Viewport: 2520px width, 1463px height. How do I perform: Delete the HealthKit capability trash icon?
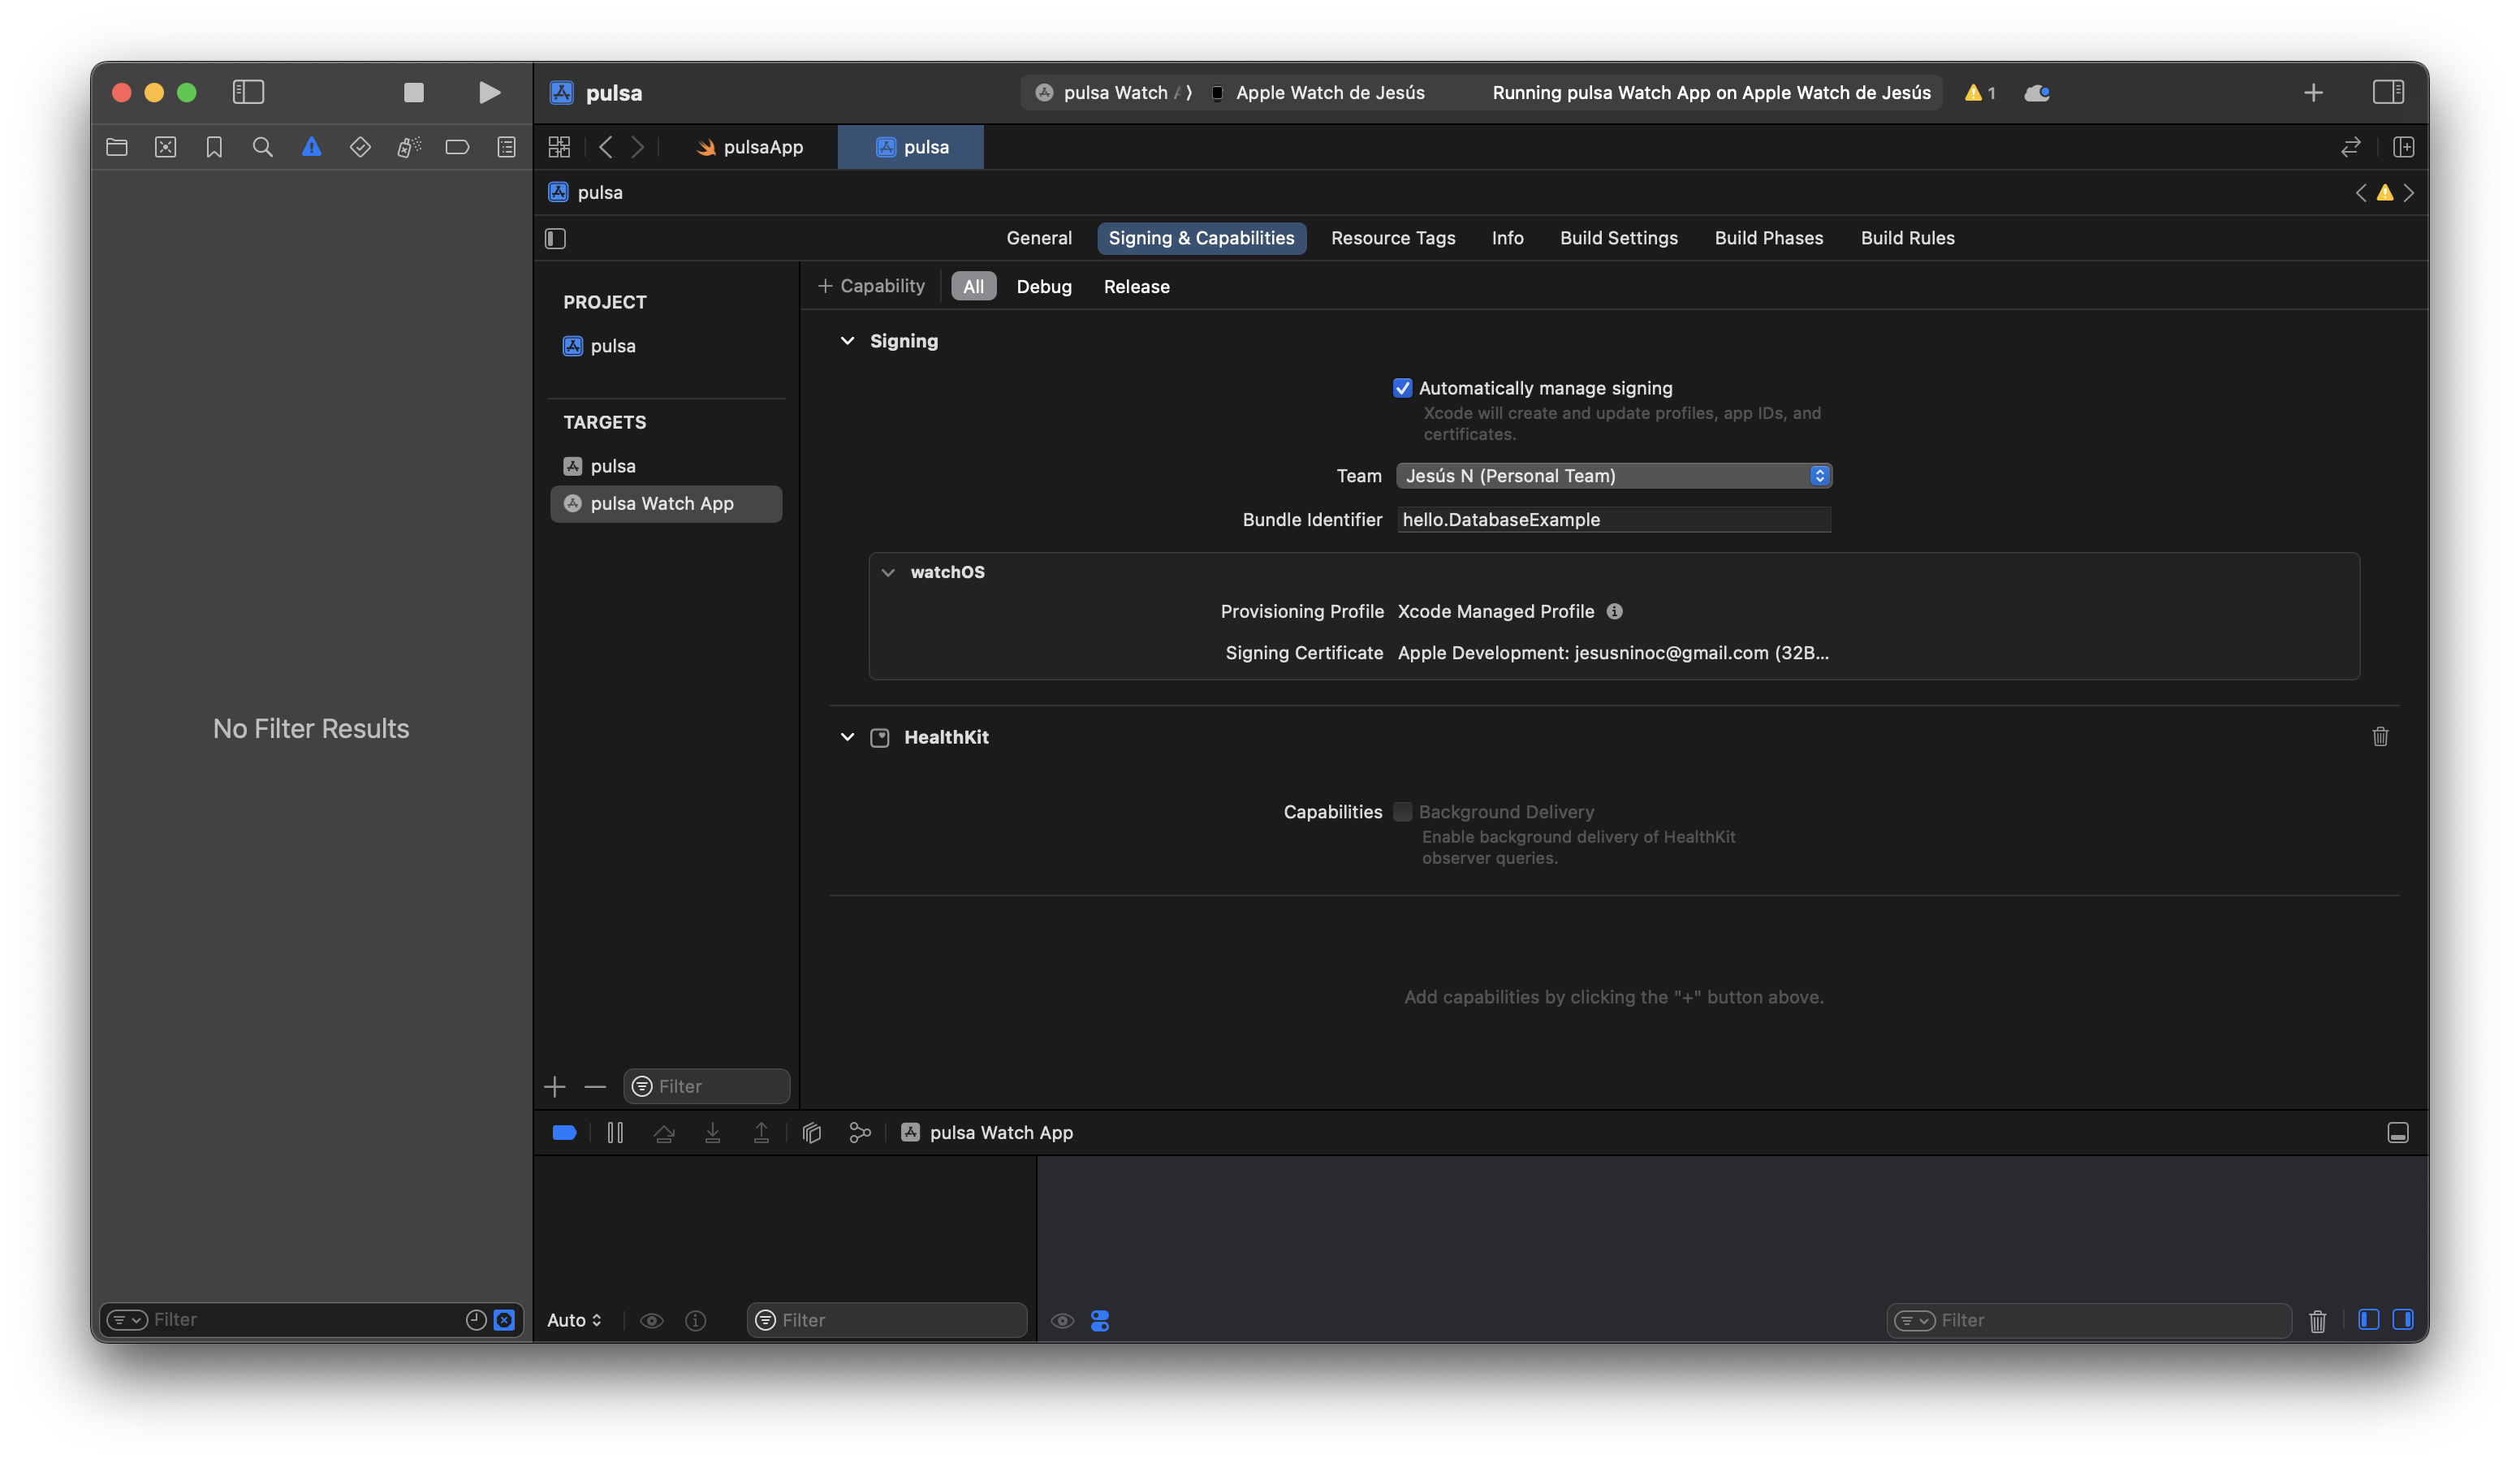pos(2380,737)
